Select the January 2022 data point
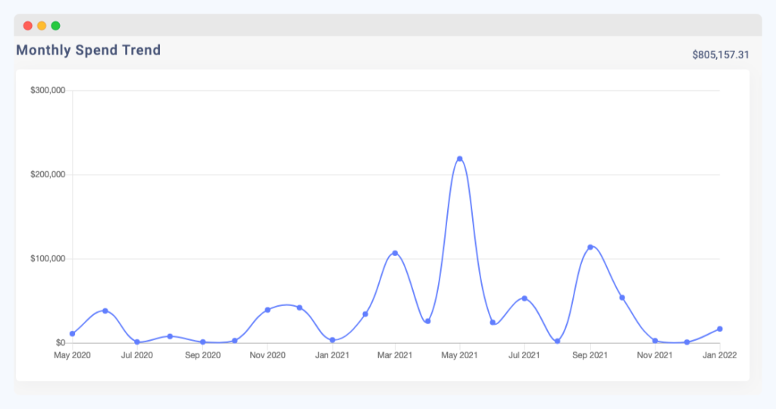 coord(719,329)
